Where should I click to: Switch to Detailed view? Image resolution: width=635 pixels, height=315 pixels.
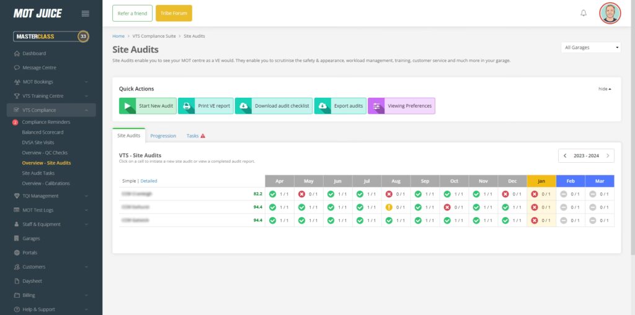(149, 181)
